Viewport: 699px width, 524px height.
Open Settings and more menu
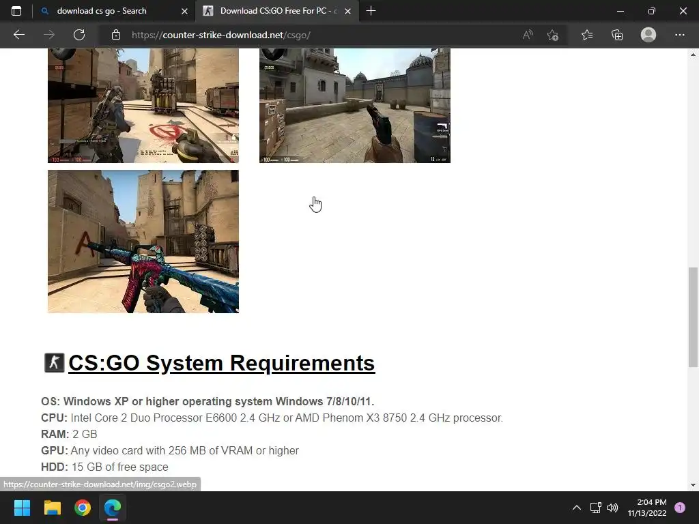coord(679,35)
